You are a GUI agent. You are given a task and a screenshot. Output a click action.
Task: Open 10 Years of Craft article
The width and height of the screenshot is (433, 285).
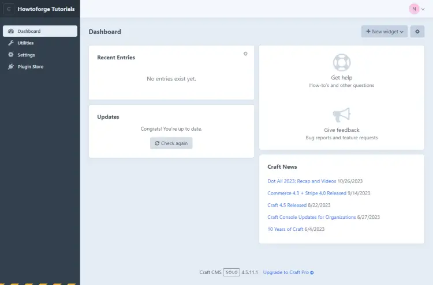pos(285,229)
